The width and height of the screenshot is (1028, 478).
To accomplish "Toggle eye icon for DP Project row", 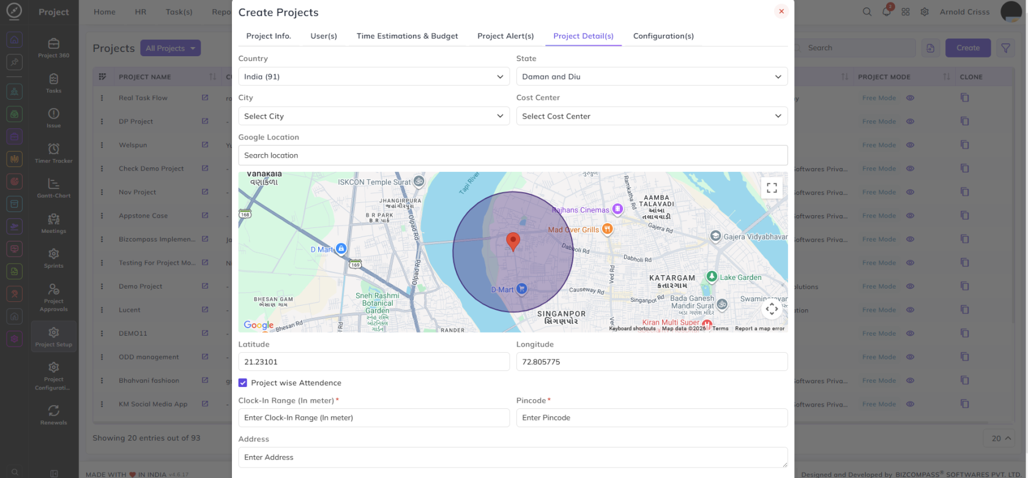I will tap(910, 122).
